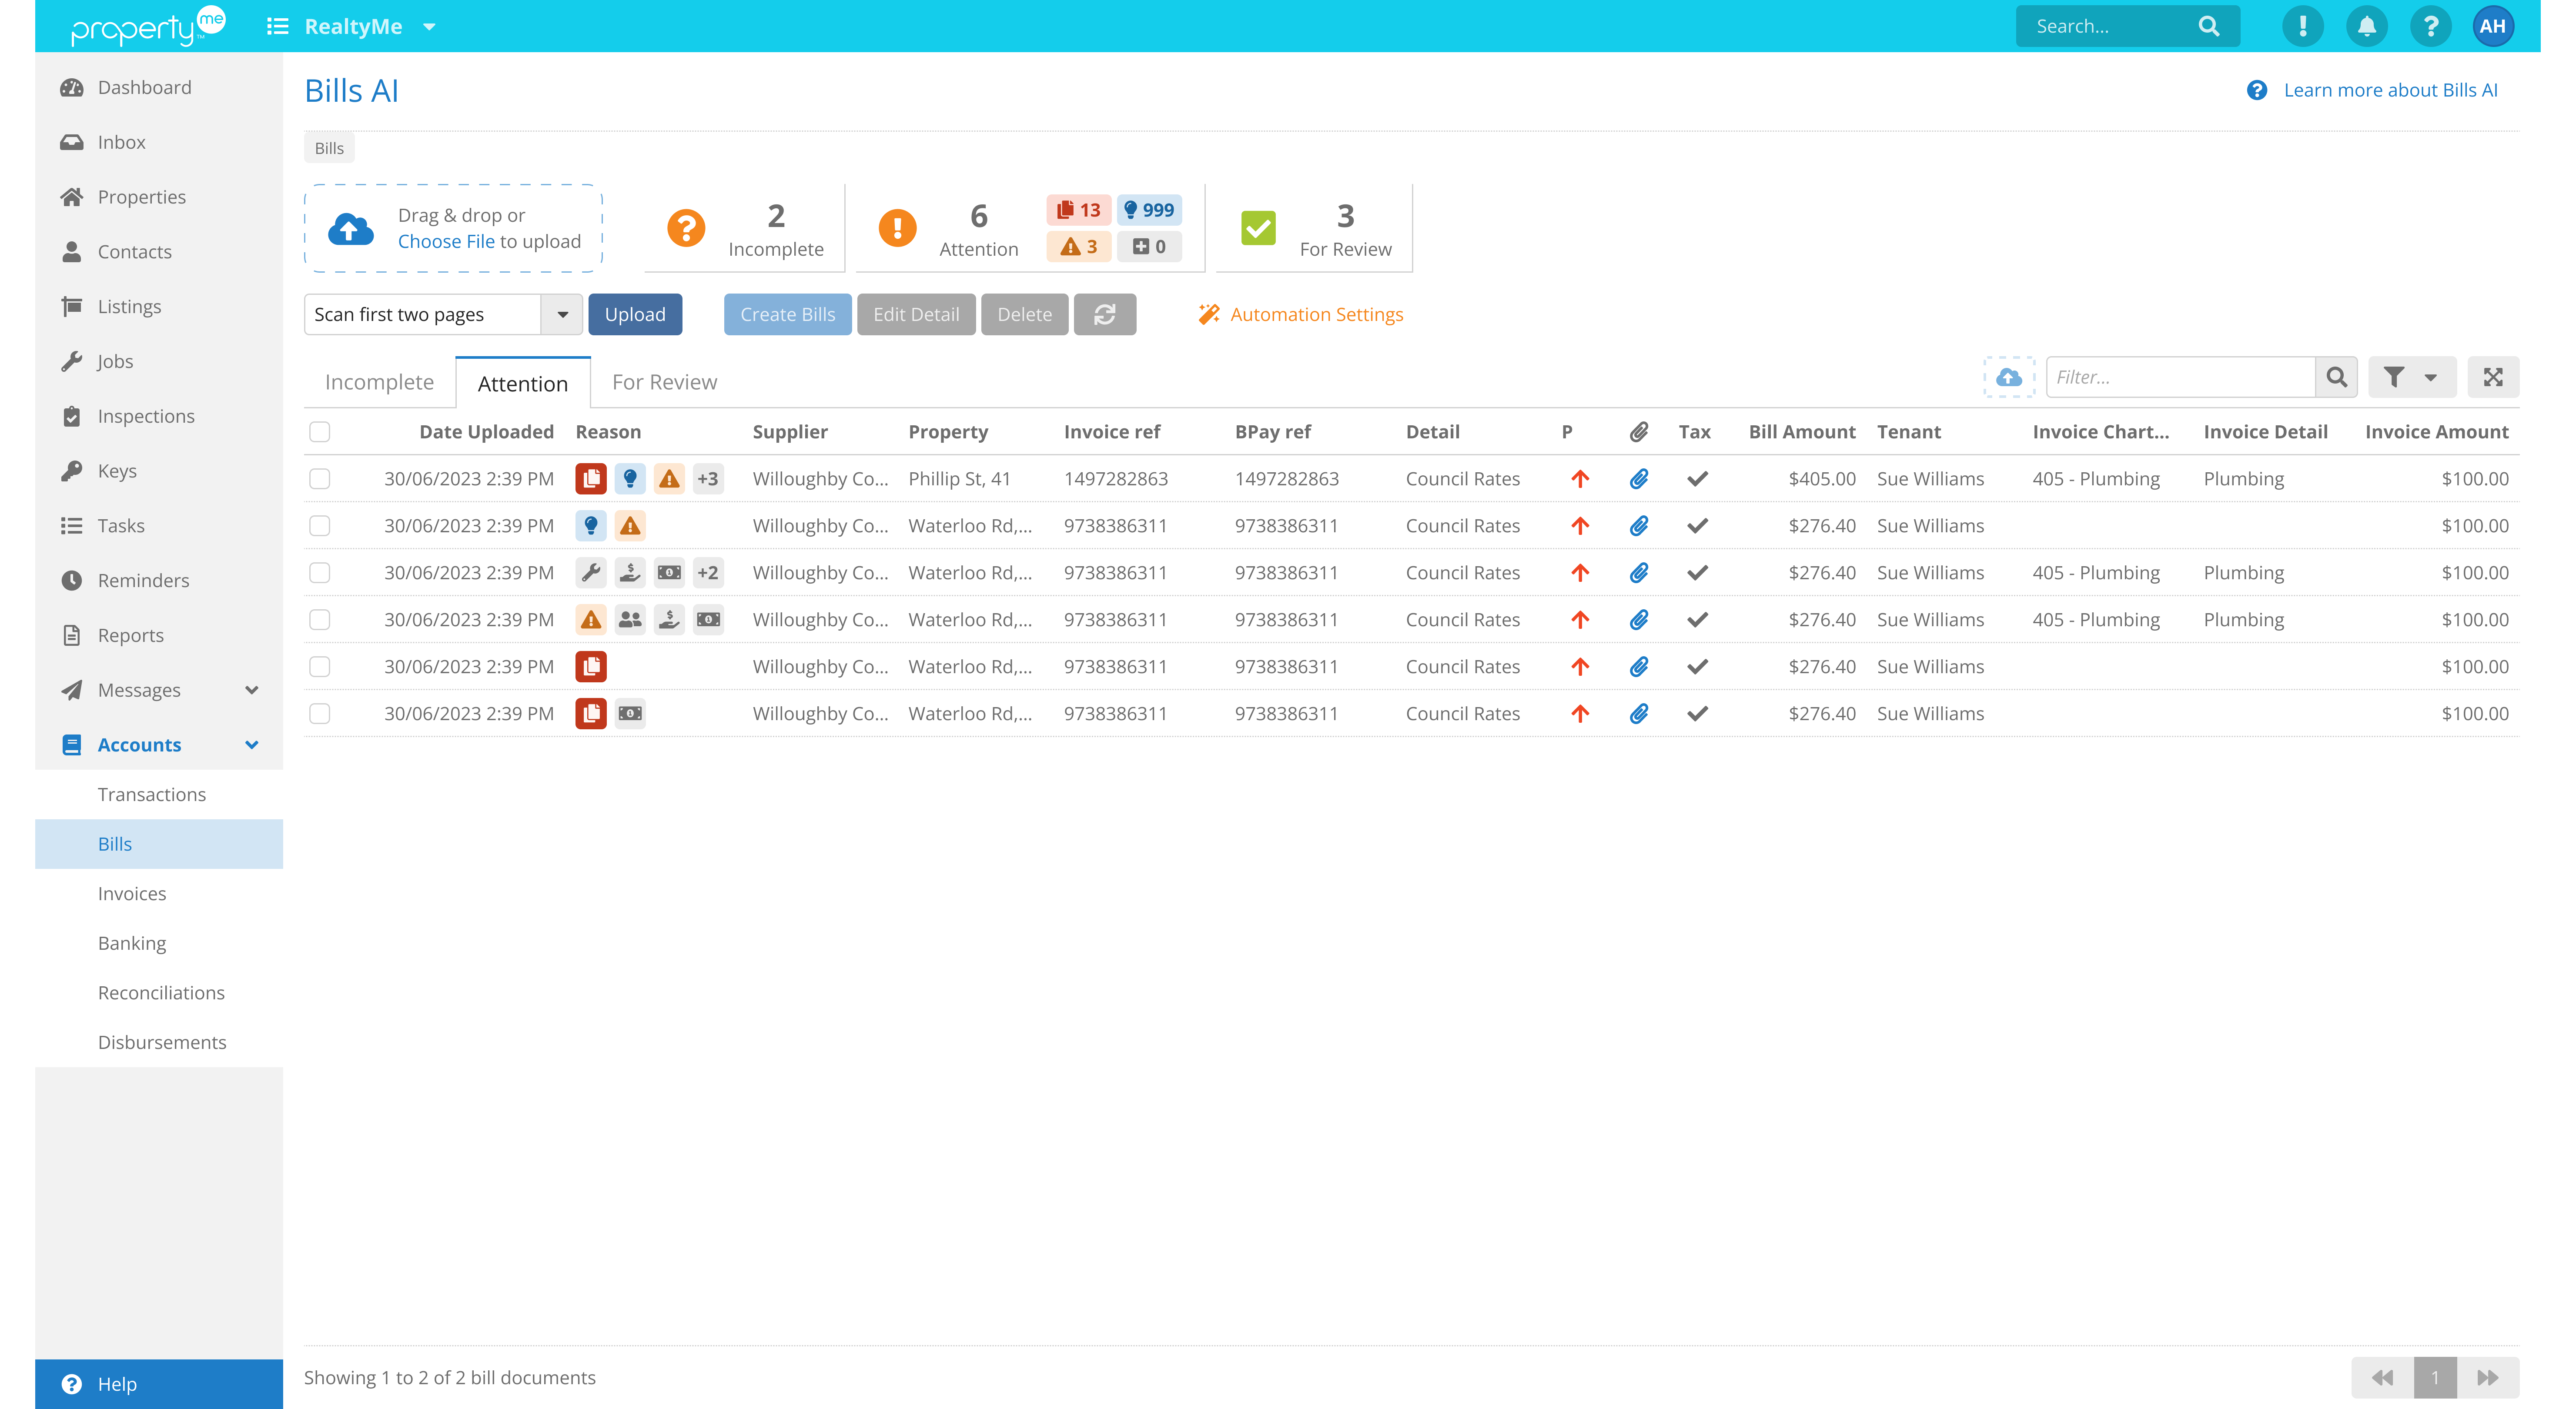The image size is (2576, 1409).
Task: Click into the Filter input field
Action: 2180,377
